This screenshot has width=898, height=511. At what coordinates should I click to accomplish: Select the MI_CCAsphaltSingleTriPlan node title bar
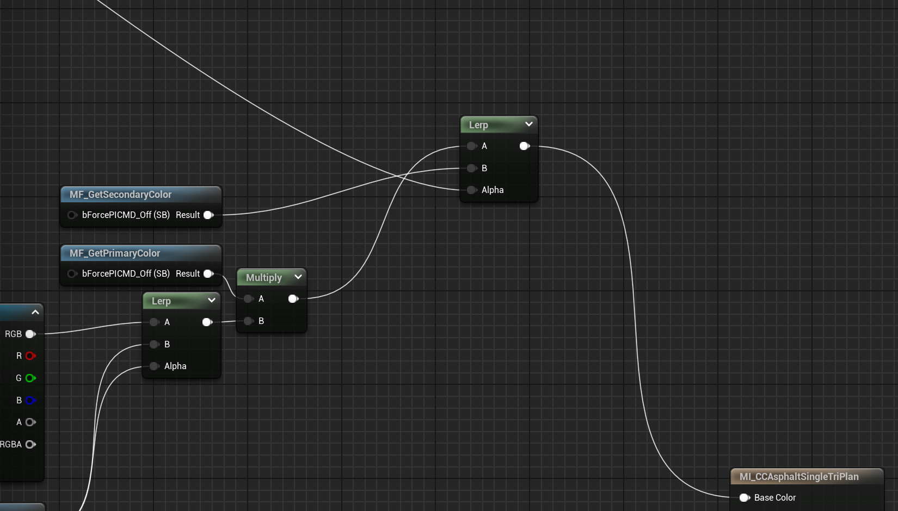point(807,477)
